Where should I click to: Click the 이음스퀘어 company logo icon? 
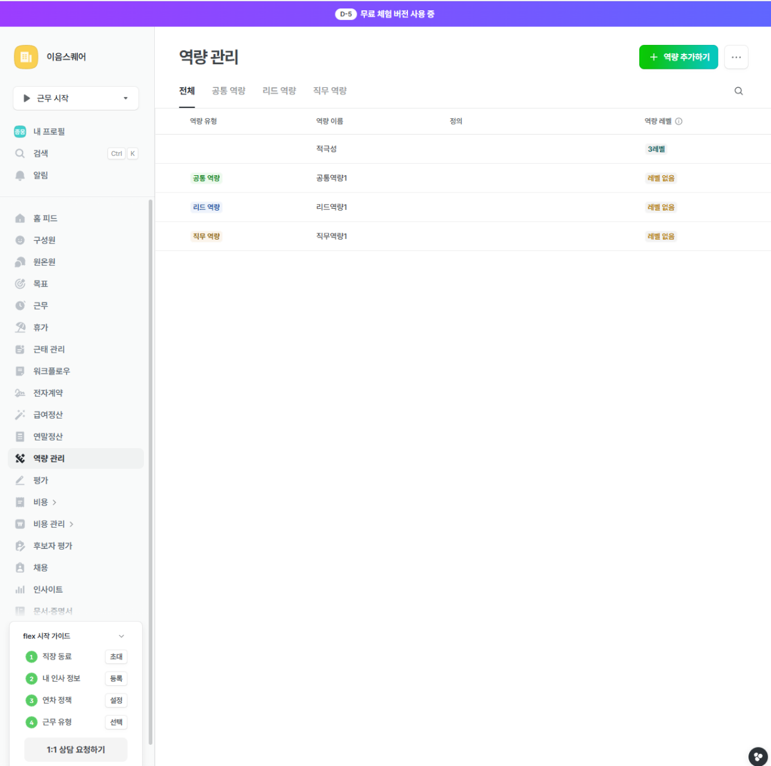tap(26, 57)
